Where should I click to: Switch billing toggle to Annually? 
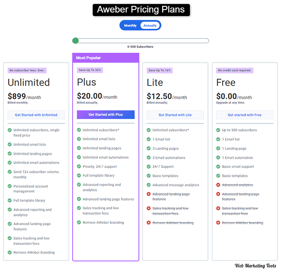click(150, 26)
